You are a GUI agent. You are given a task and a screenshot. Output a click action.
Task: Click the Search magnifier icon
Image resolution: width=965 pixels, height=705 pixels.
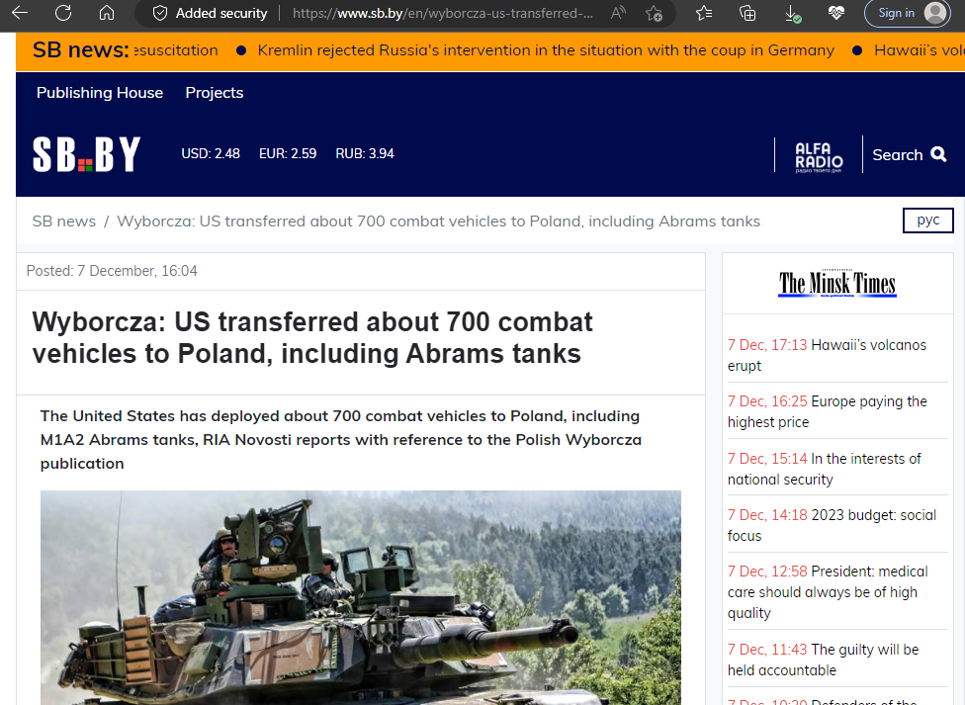click(x=938, y=154)
